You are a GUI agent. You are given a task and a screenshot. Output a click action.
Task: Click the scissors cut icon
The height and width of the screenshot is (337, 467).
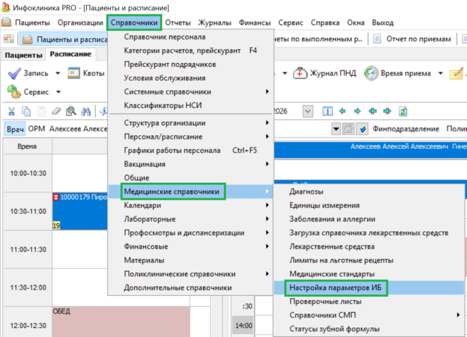12,112
